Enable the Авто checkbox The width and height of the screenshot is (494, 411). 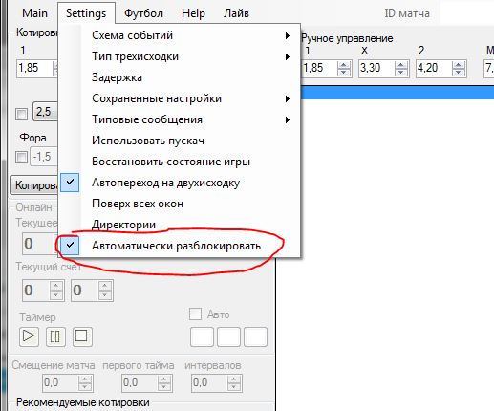195,314
